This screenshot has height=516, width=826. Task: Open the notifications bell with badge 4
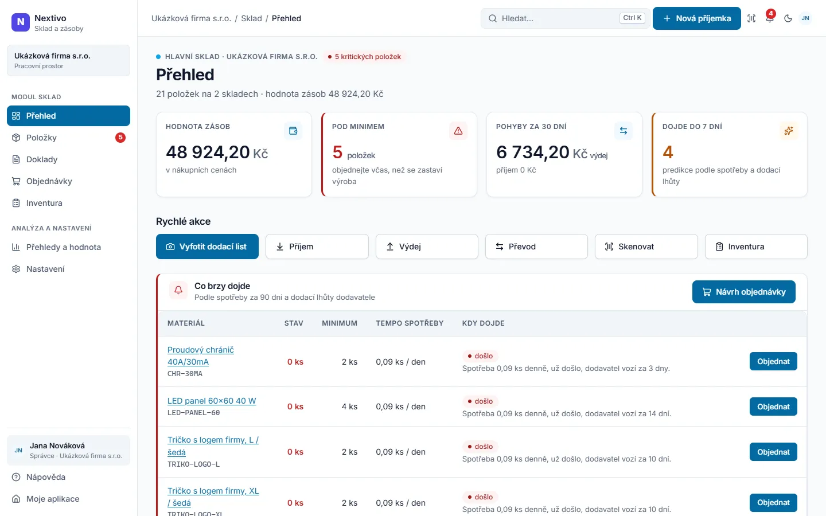770,18
